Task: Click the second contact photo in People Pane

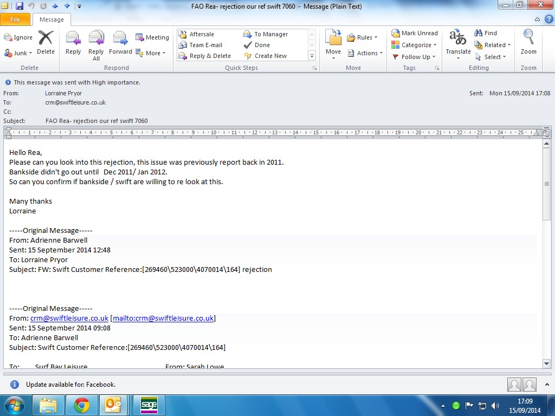Action: tap(530, 385)
